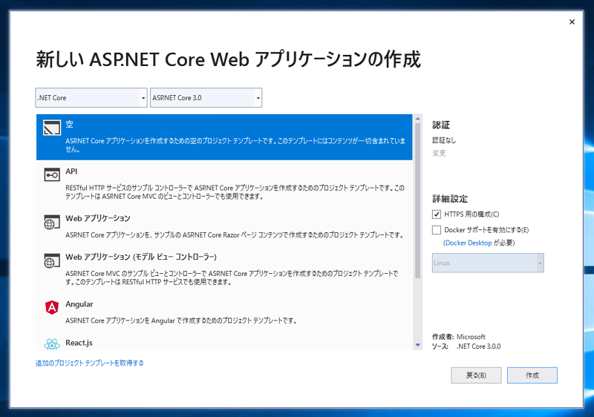Click the Razor ページ description text
The width and height of the screenshot is (594, 417).
tap(235, 235)
